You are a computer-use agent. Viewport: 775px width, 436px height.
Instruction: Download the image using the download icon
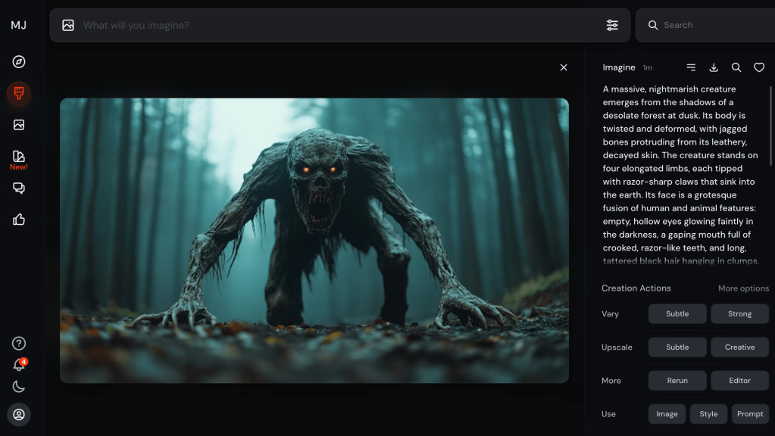(714, 67)
